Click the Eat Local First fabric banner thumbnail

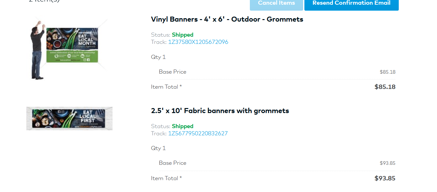[x=69, y=118]
